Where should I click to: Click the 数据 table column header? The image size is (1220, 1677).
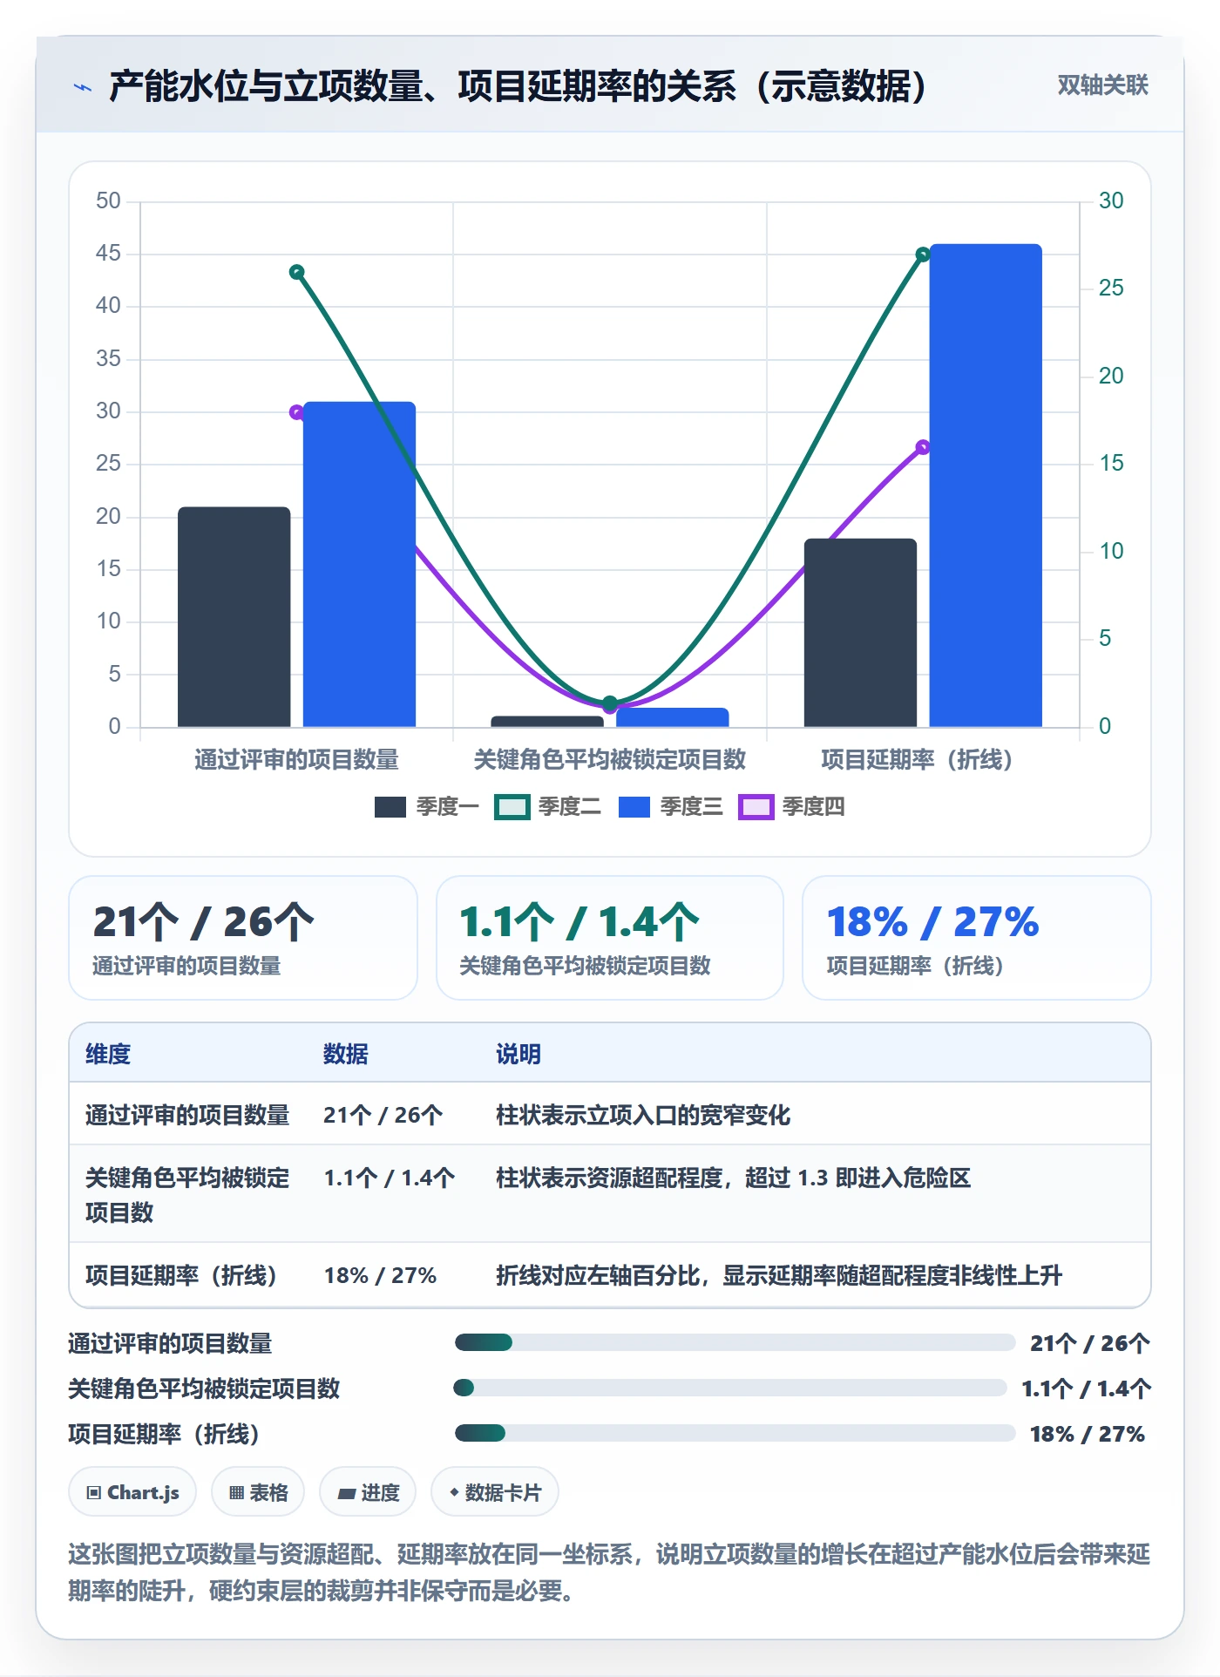(346, 1054)
